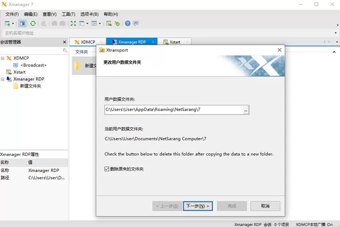Image resolution: width=340 pixels, height=227 pixels.
Task: Open the view mode dropdown arrow
Action: (x=87, y=23)
